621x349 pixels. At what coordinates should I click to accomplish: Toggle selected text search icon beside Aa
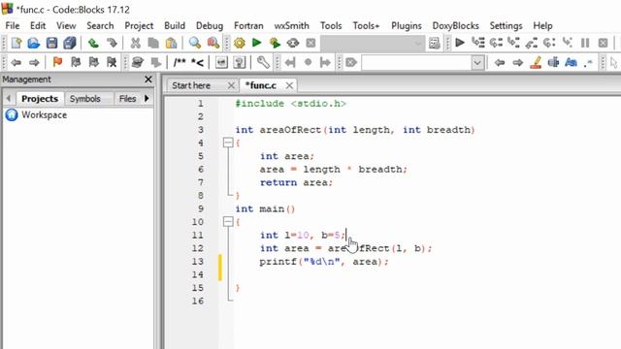click(553, 62)
